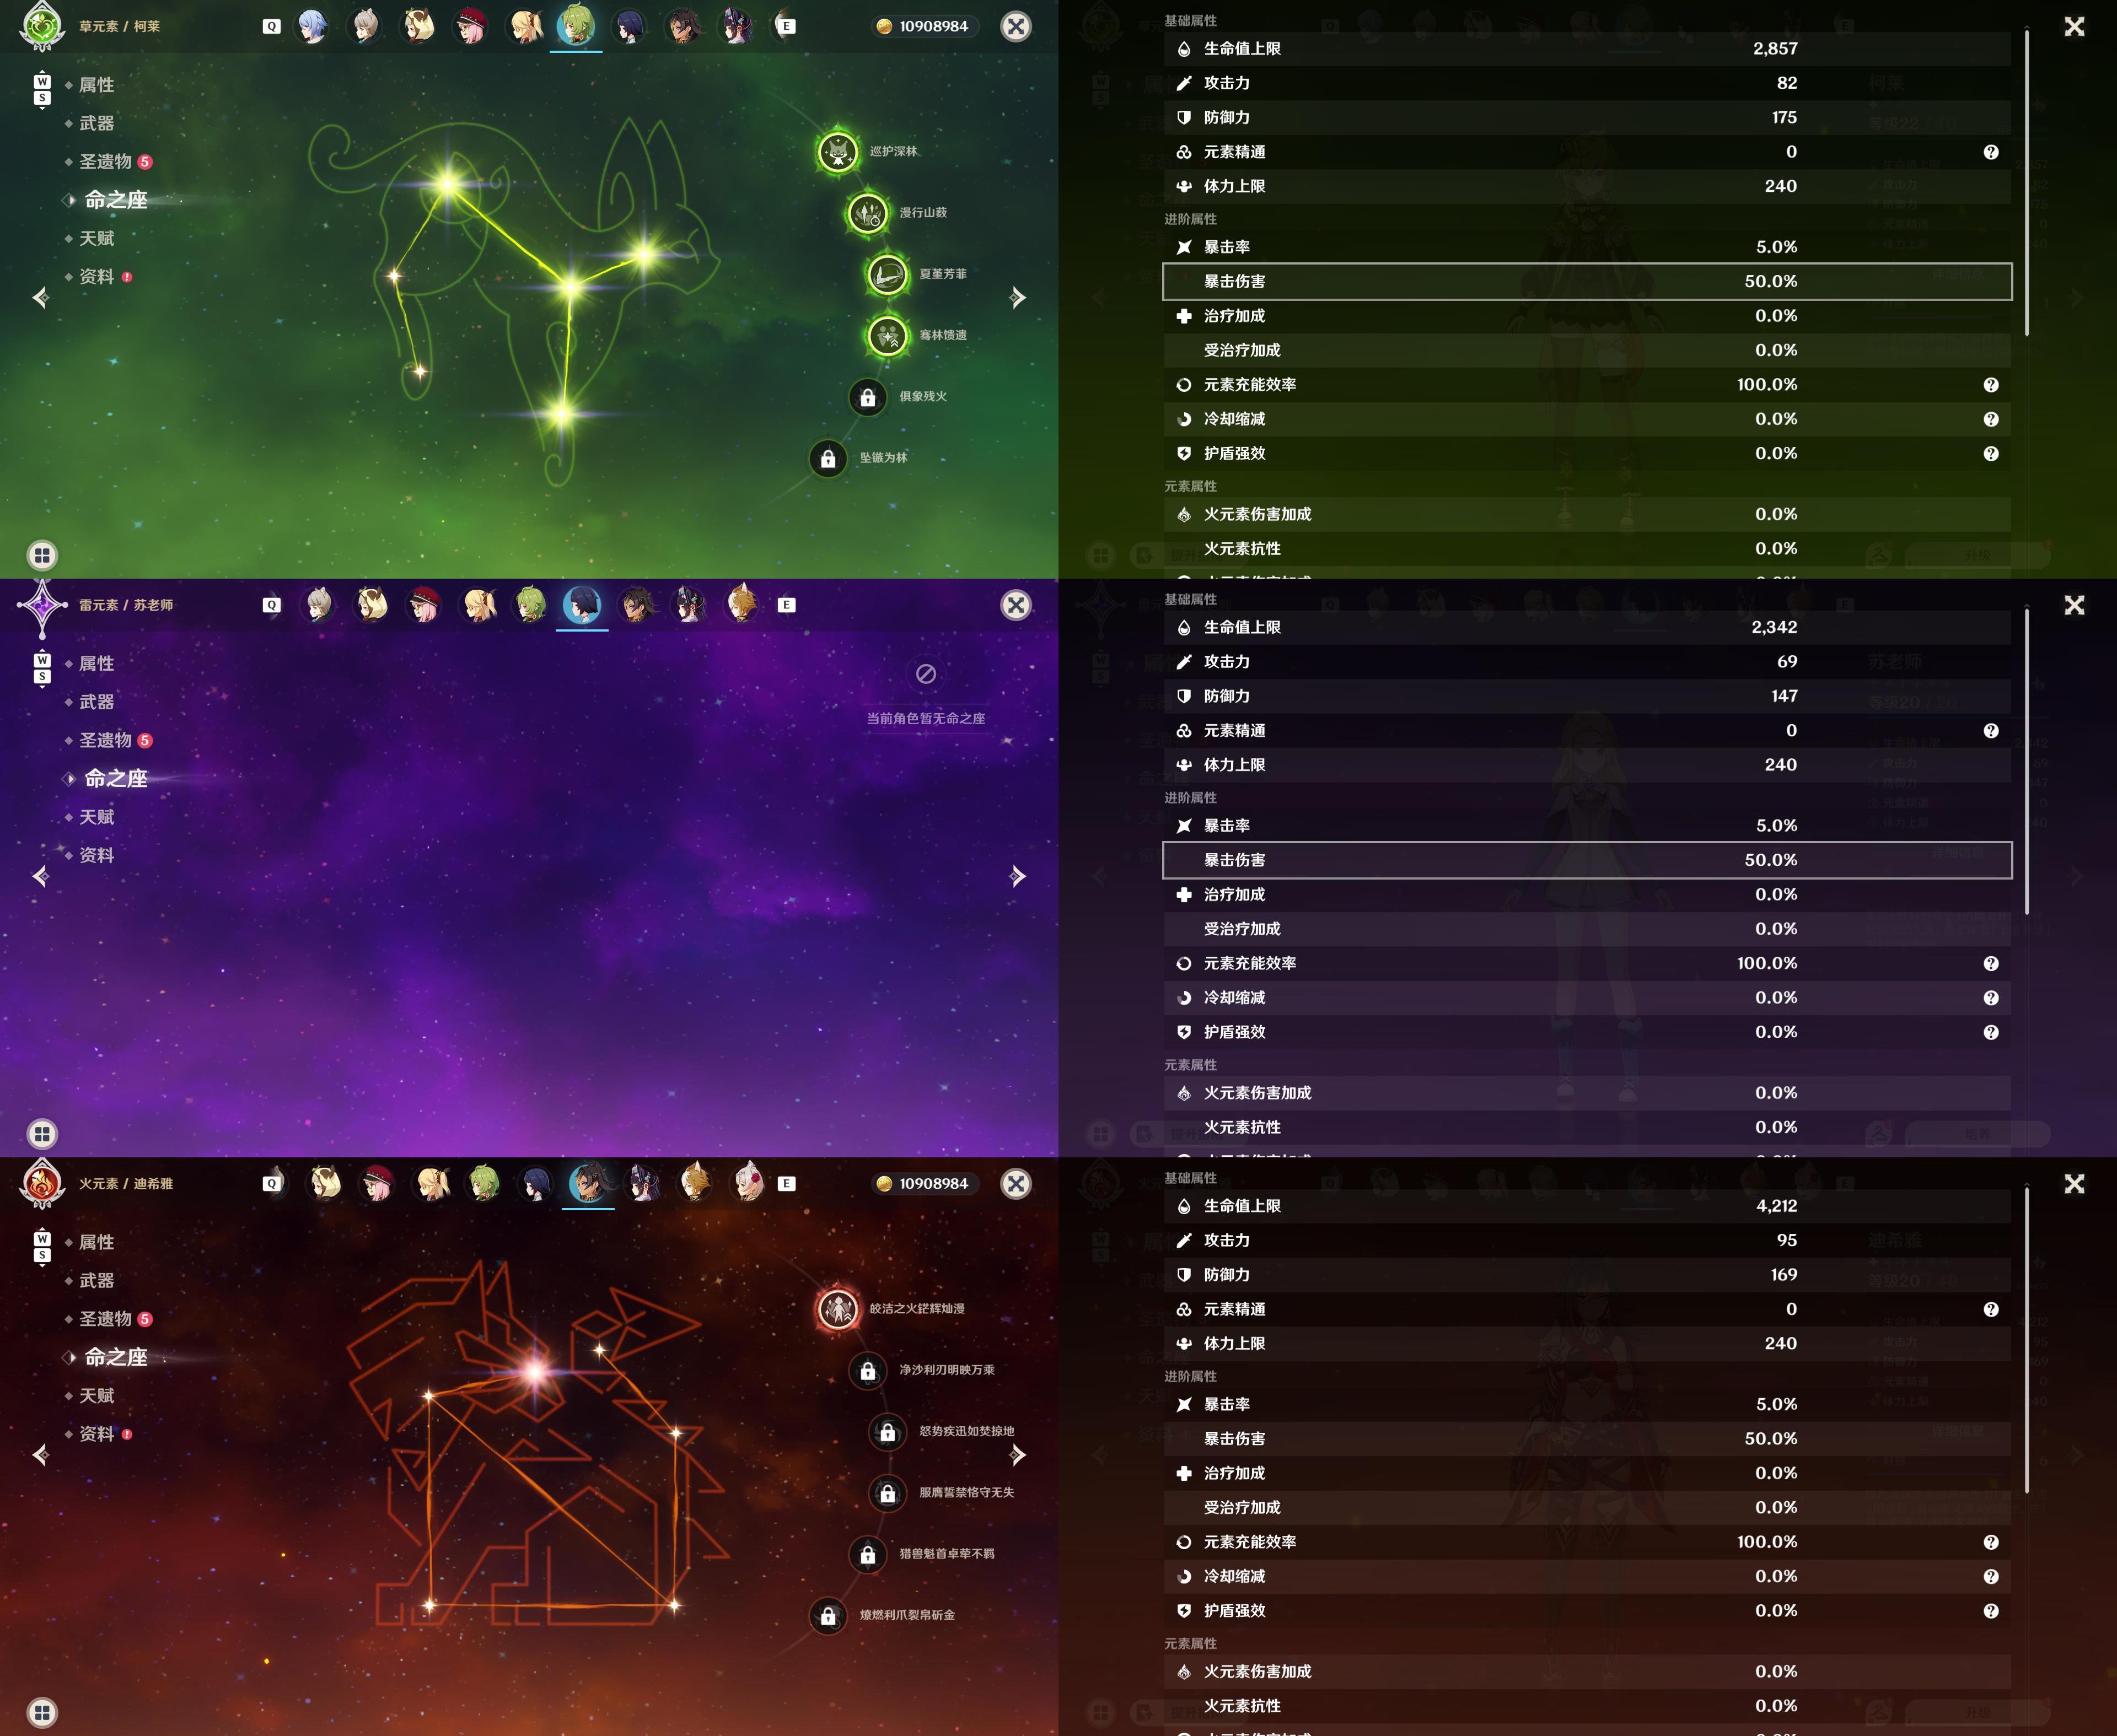Image resolution: width=2117 pixels, height=1736 pixels.
Task: Select the blue-haired avatar in 柯莱's character bar
Action: pos(313,26)
